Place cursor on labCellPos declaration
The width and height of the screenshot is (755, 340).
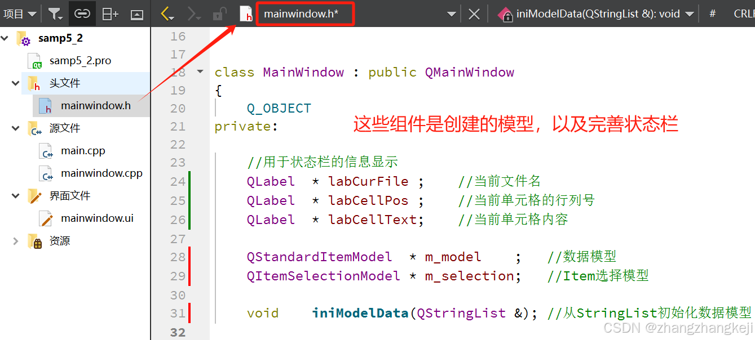point(368,200)
